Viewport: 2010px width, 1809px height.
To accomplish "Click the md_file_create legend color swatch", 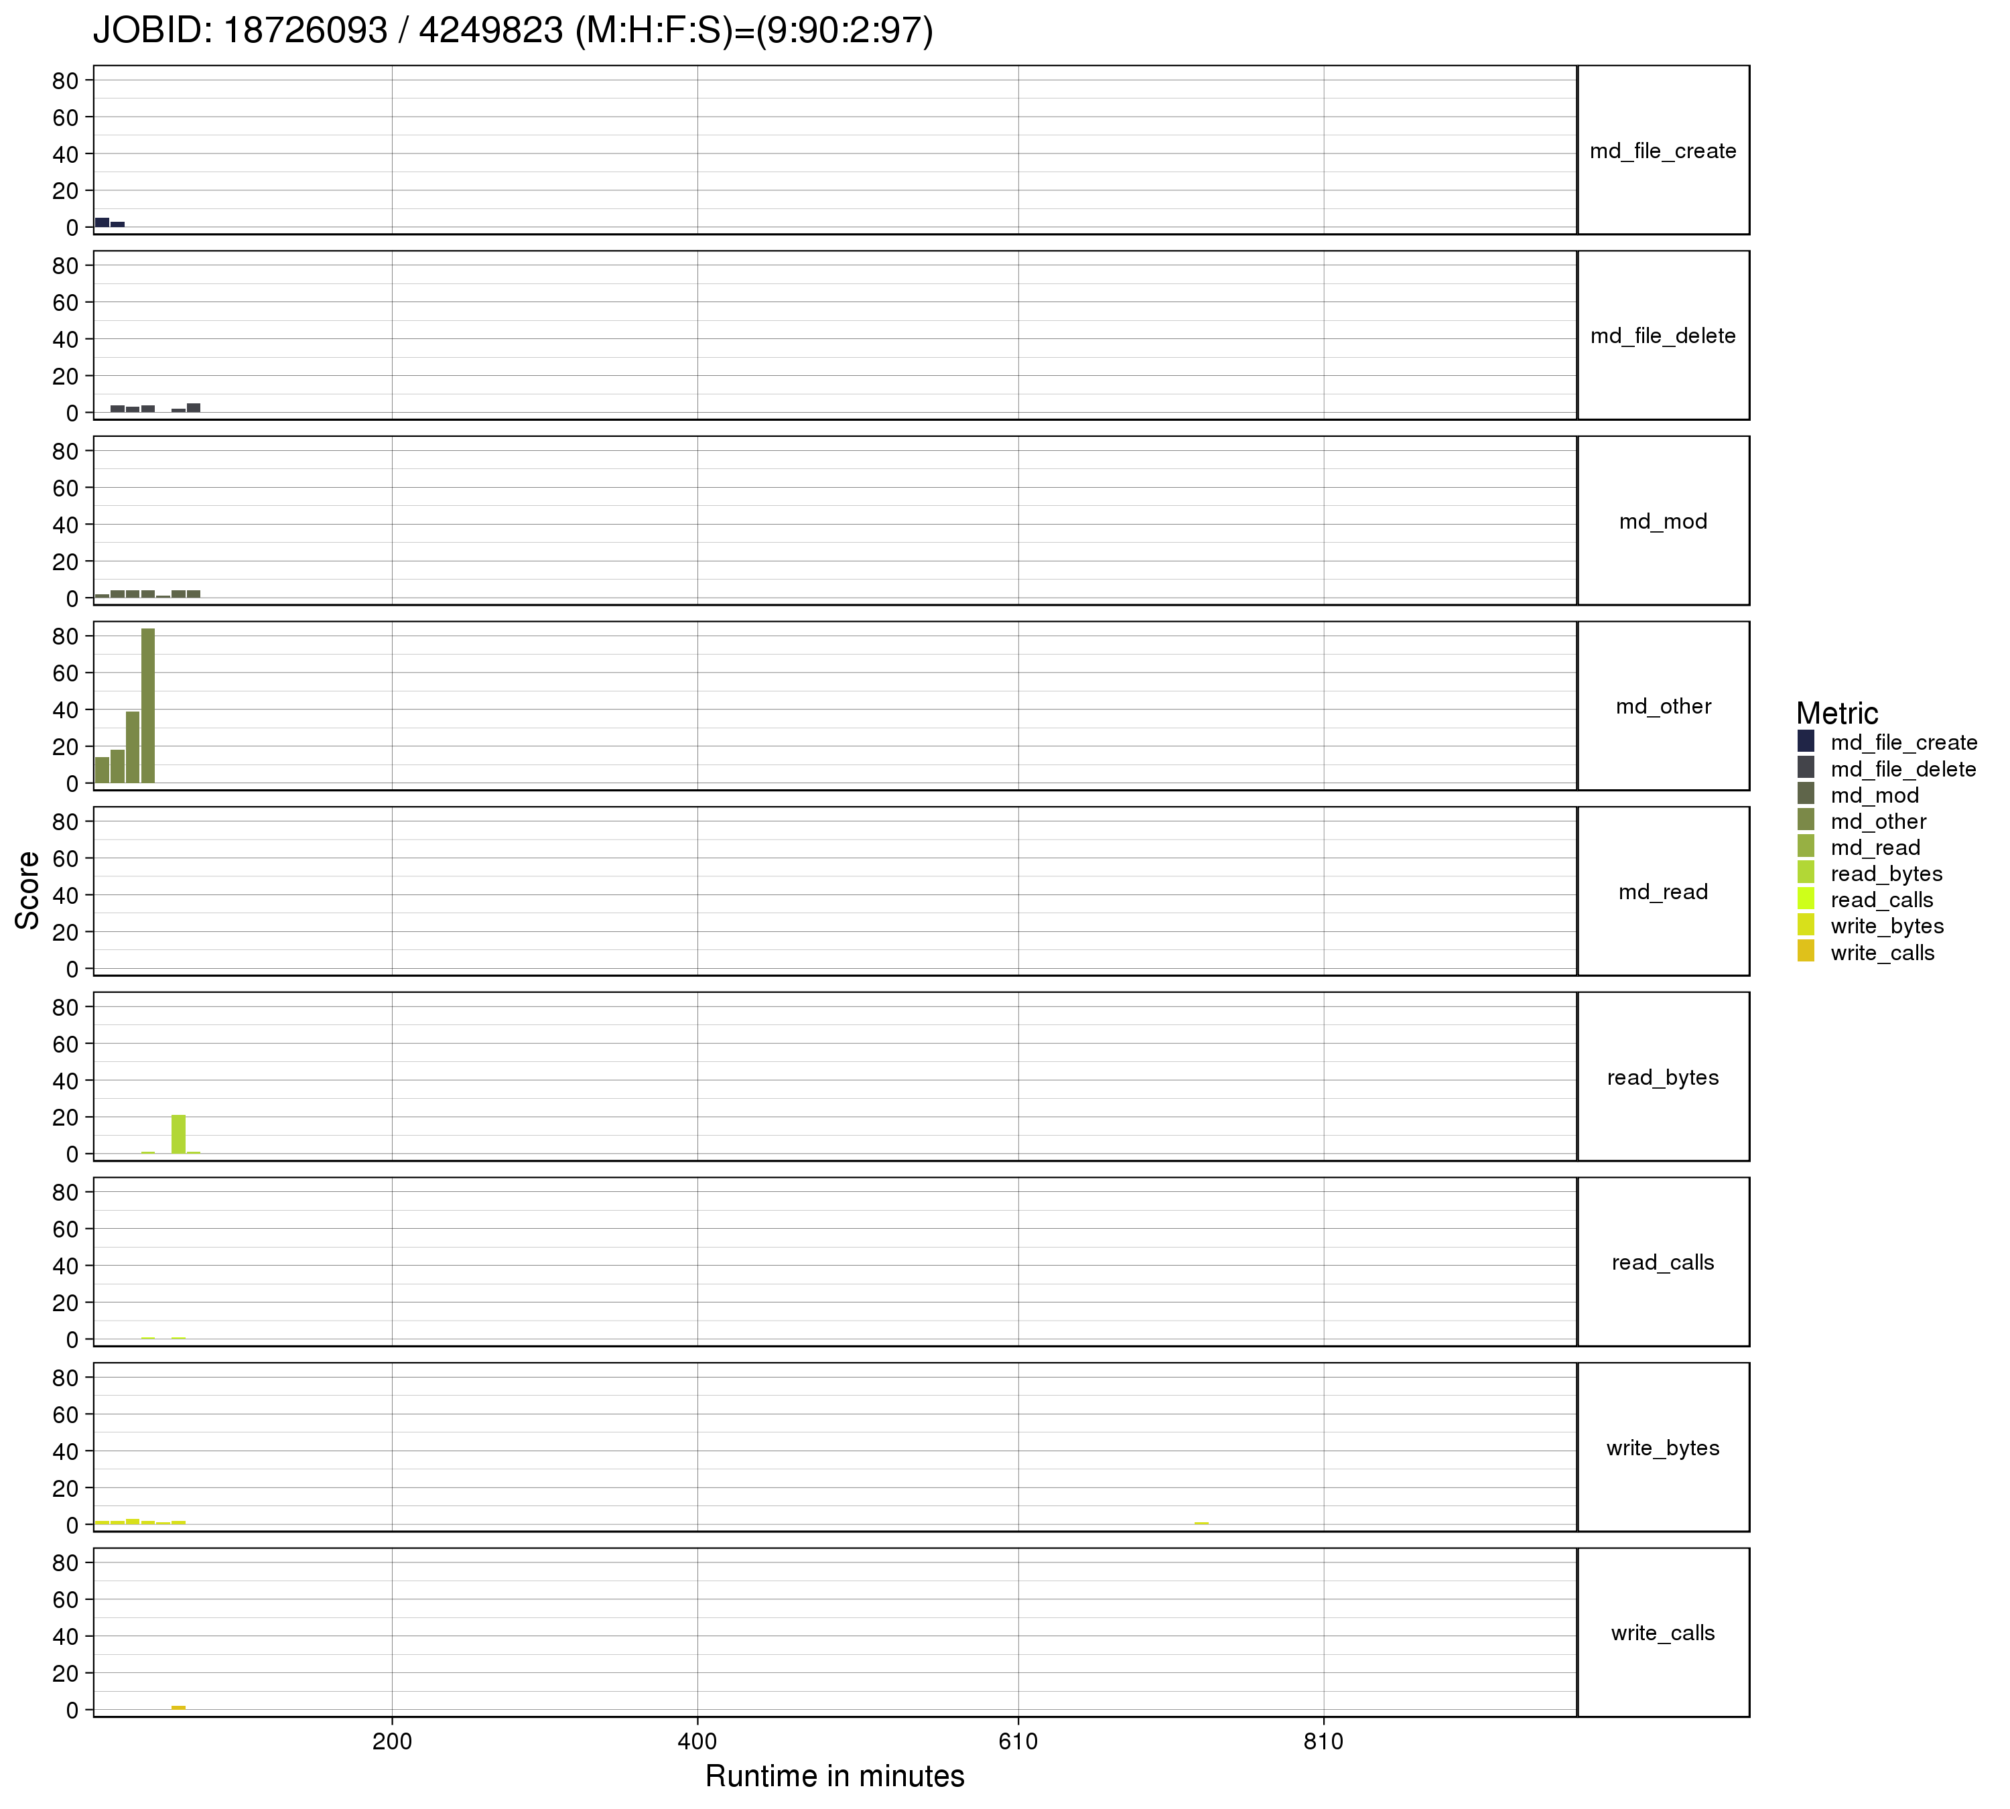I will point(1805,742).
